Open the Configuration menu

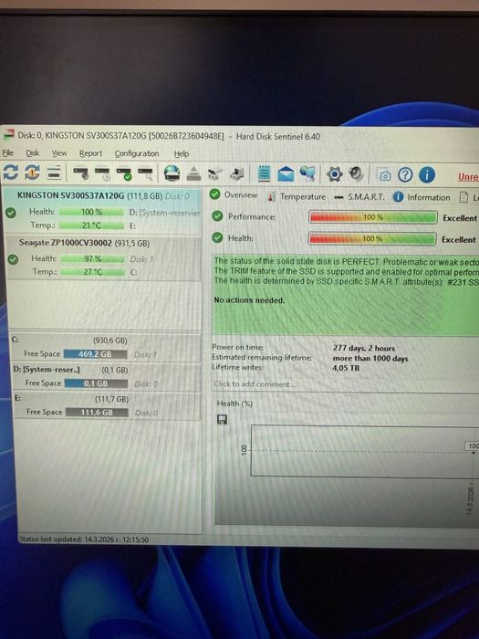point(137,154)
